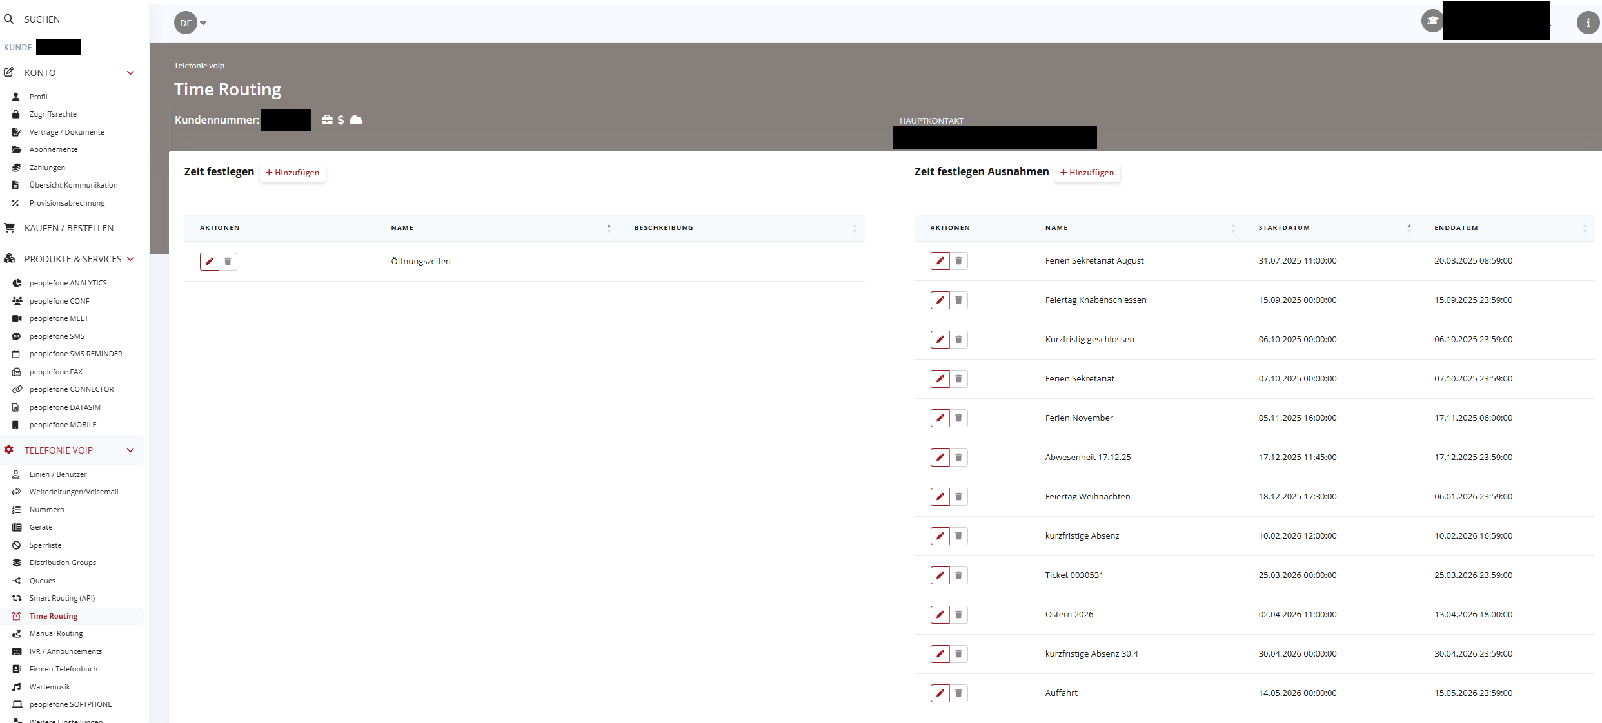Edit the Öffnungszeiten time entry
Viewport: 1602px width, 723px height.
[210, 262]
